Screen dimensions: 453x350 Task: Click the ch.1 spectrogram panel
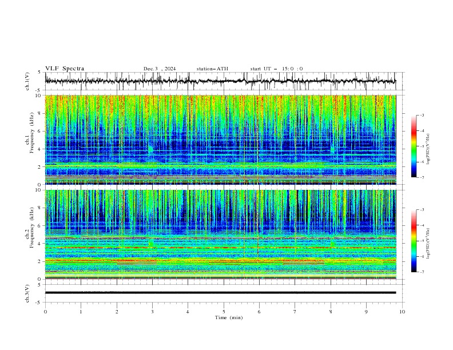pyautogui.click(x=220, y=140)
